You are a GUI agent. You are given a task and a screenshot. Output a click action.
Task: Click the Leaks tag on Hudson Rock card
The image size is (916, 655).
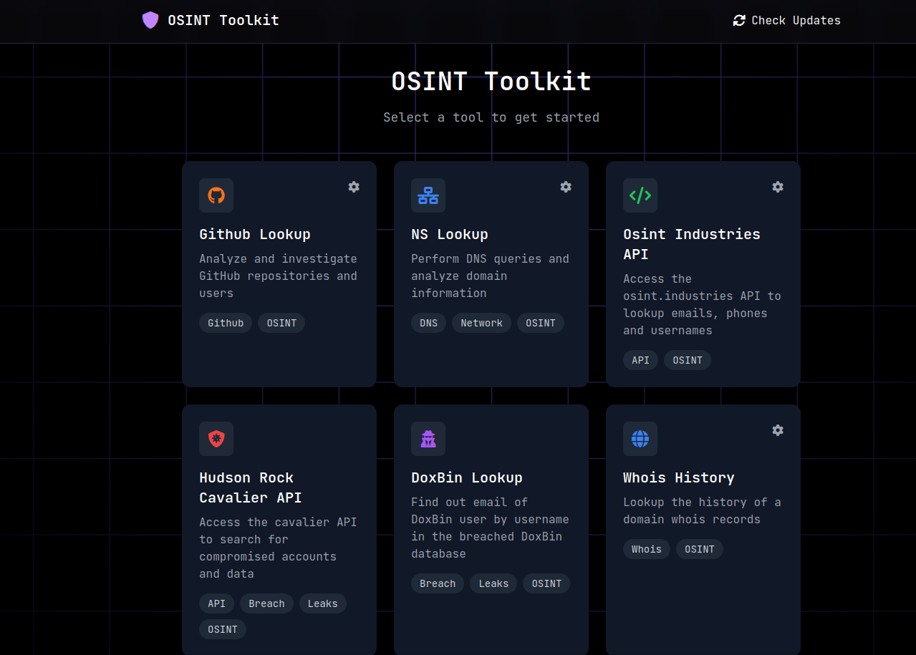[x=322, y=603]
